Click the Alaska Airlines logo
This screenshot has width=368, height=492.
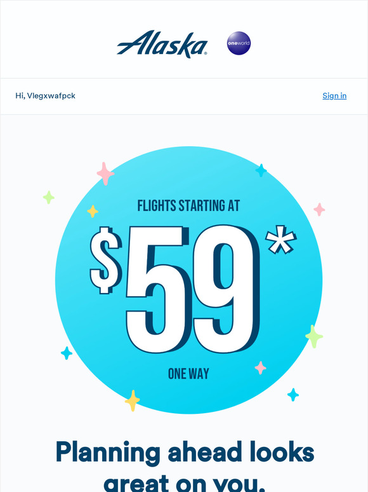pos(162,44)
